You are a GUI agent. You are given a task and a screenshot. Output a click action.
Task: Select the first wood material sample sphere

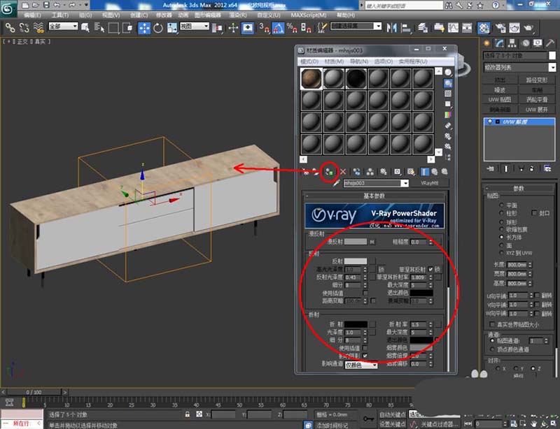310,79
